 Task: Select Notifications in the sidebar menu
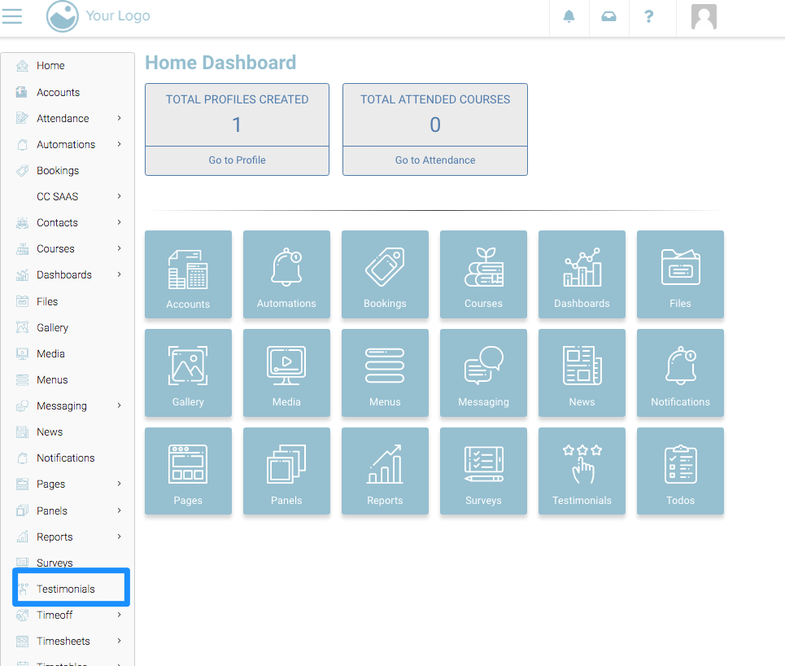pyautogui.click(x=65, y=458)
